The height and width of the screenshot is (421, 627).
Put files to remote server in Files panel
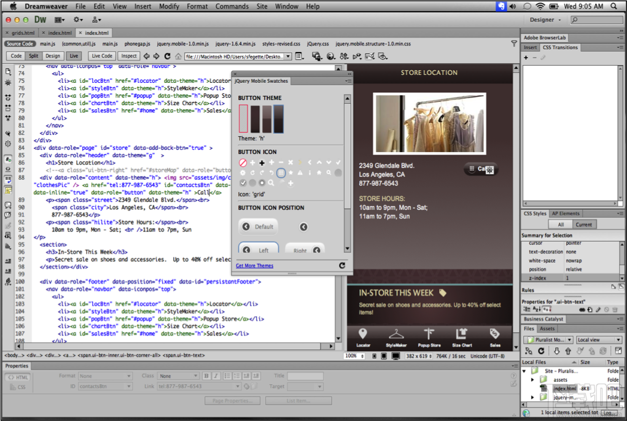coord(568,351)
